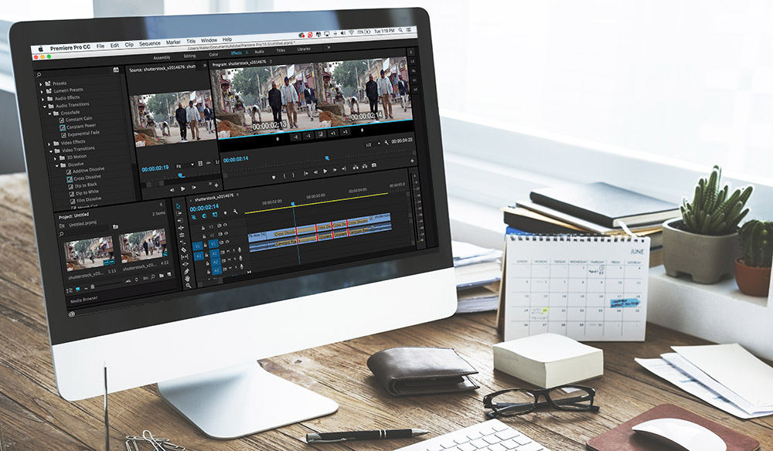This screenshot has width=773, height=451.
Task: Open Program monitor settings wrench
Action: (386, 142)
